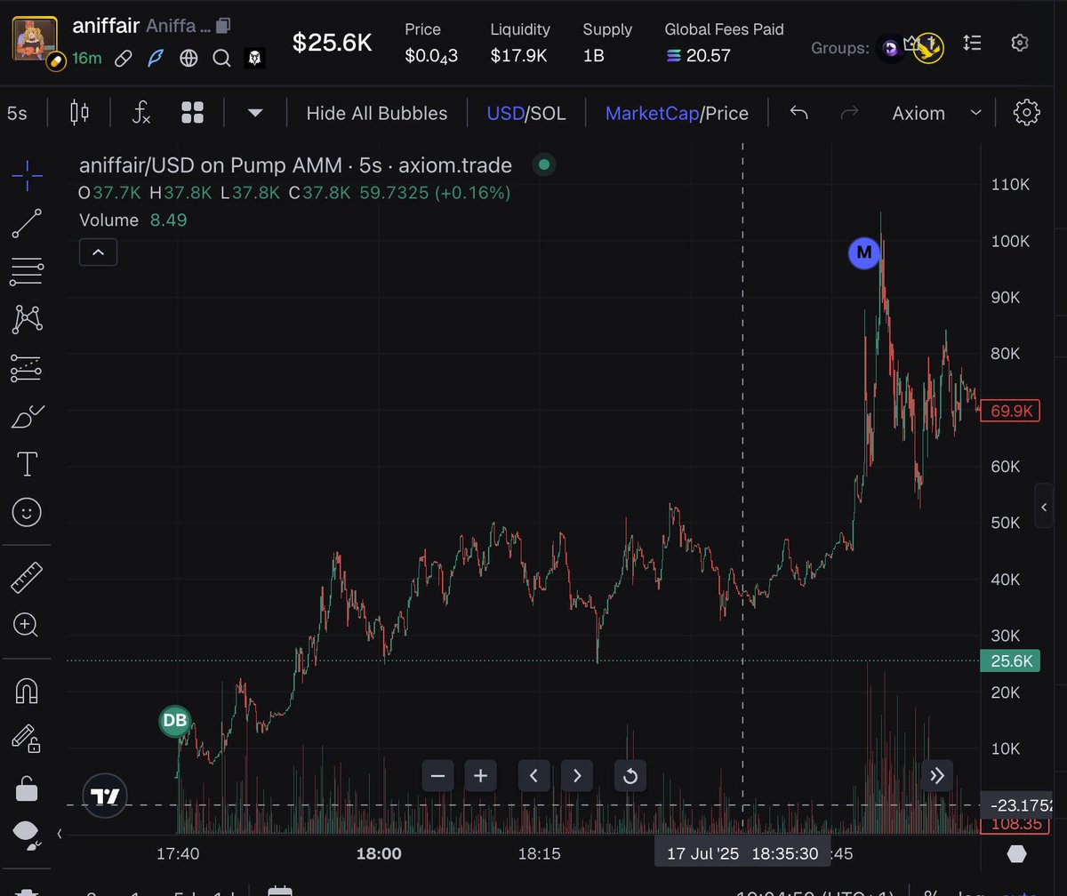Select the Text annotation tool
Image resolution: width=1067 pixels, height=896 pixels.
point(27,464)
